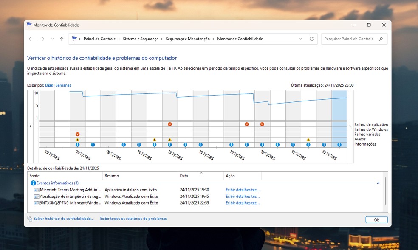This screenshot has width=418, height=250.
Task: Open the recent locations chevron dropdown
Action: tap(52, 39)
